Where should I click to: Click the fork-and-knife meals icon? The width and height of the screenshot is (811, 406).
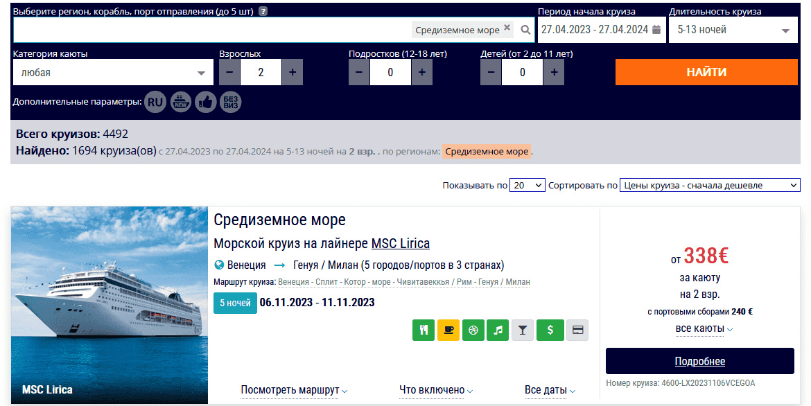pos(423,330)
